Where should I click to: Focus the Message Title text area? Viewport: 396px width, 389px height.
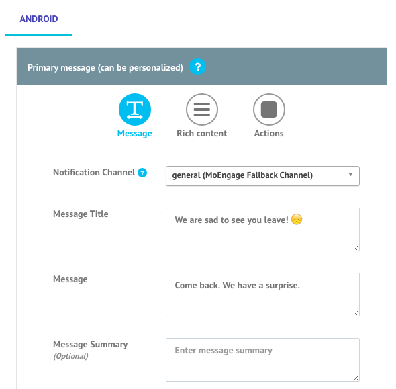(262, 230)
